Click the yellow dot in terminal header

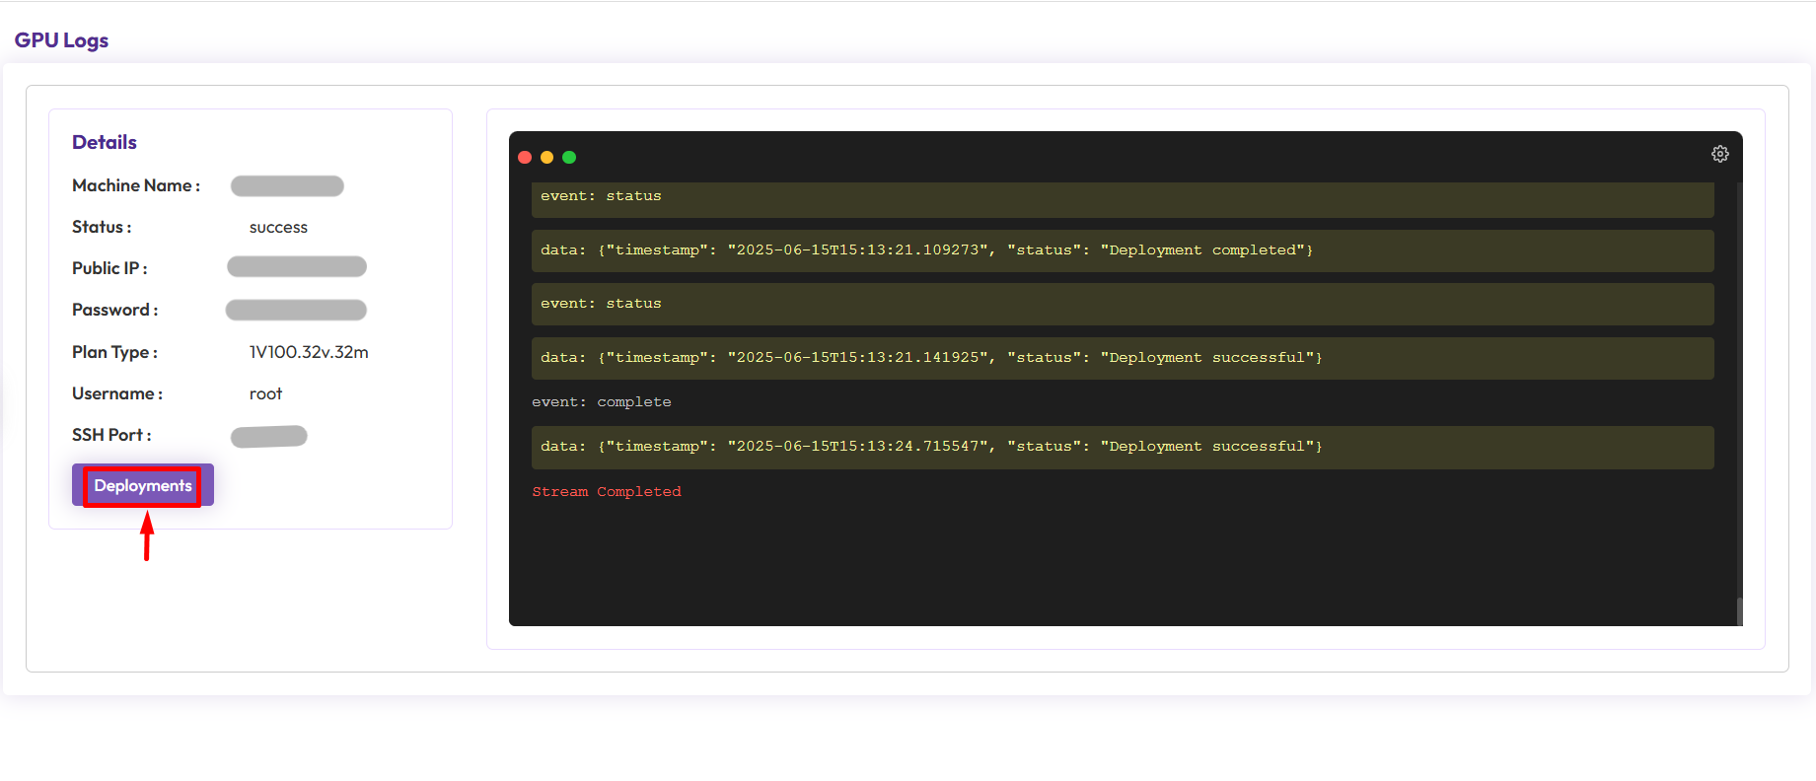pyautogui.click(x=546, y=158)
